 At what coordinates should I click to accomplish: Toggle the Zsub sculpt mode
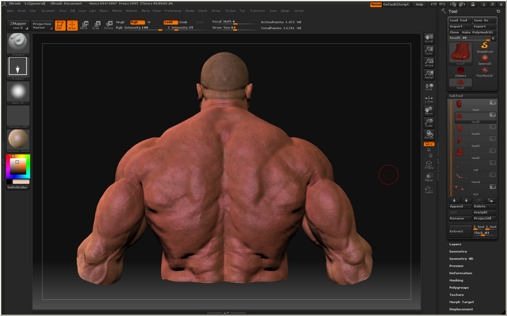(183, 22)
